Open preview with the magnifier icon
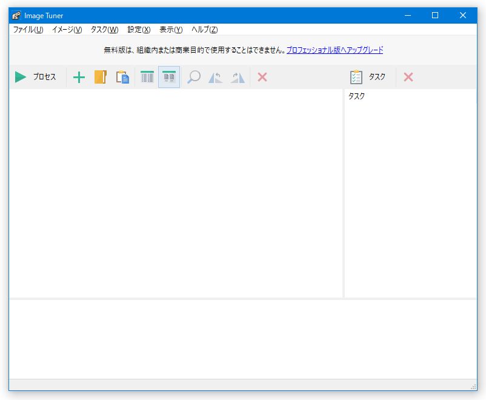The width and height of the screenshot is (486, 400). [x=194, y=77]
